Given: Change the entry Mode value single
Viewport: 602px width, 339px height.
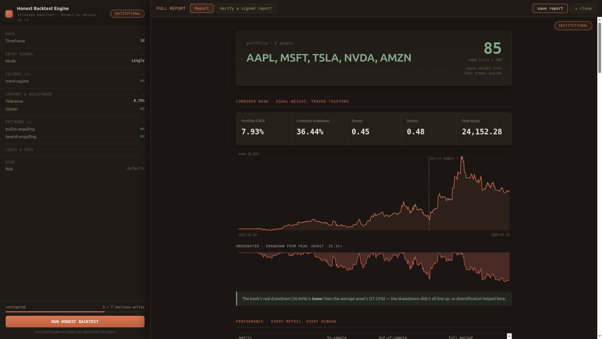Looking at the screenshot, I should click(138, 61).
